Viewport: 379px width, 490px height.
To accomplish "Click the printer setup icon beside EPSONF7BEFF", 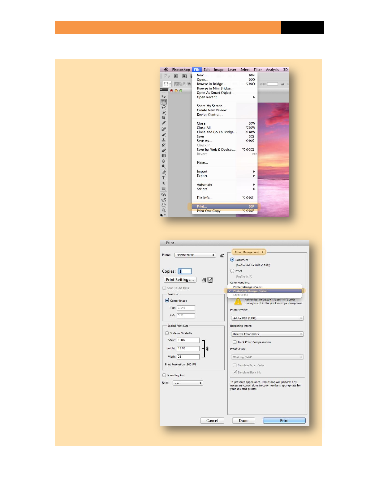I will tap(222, 255).
